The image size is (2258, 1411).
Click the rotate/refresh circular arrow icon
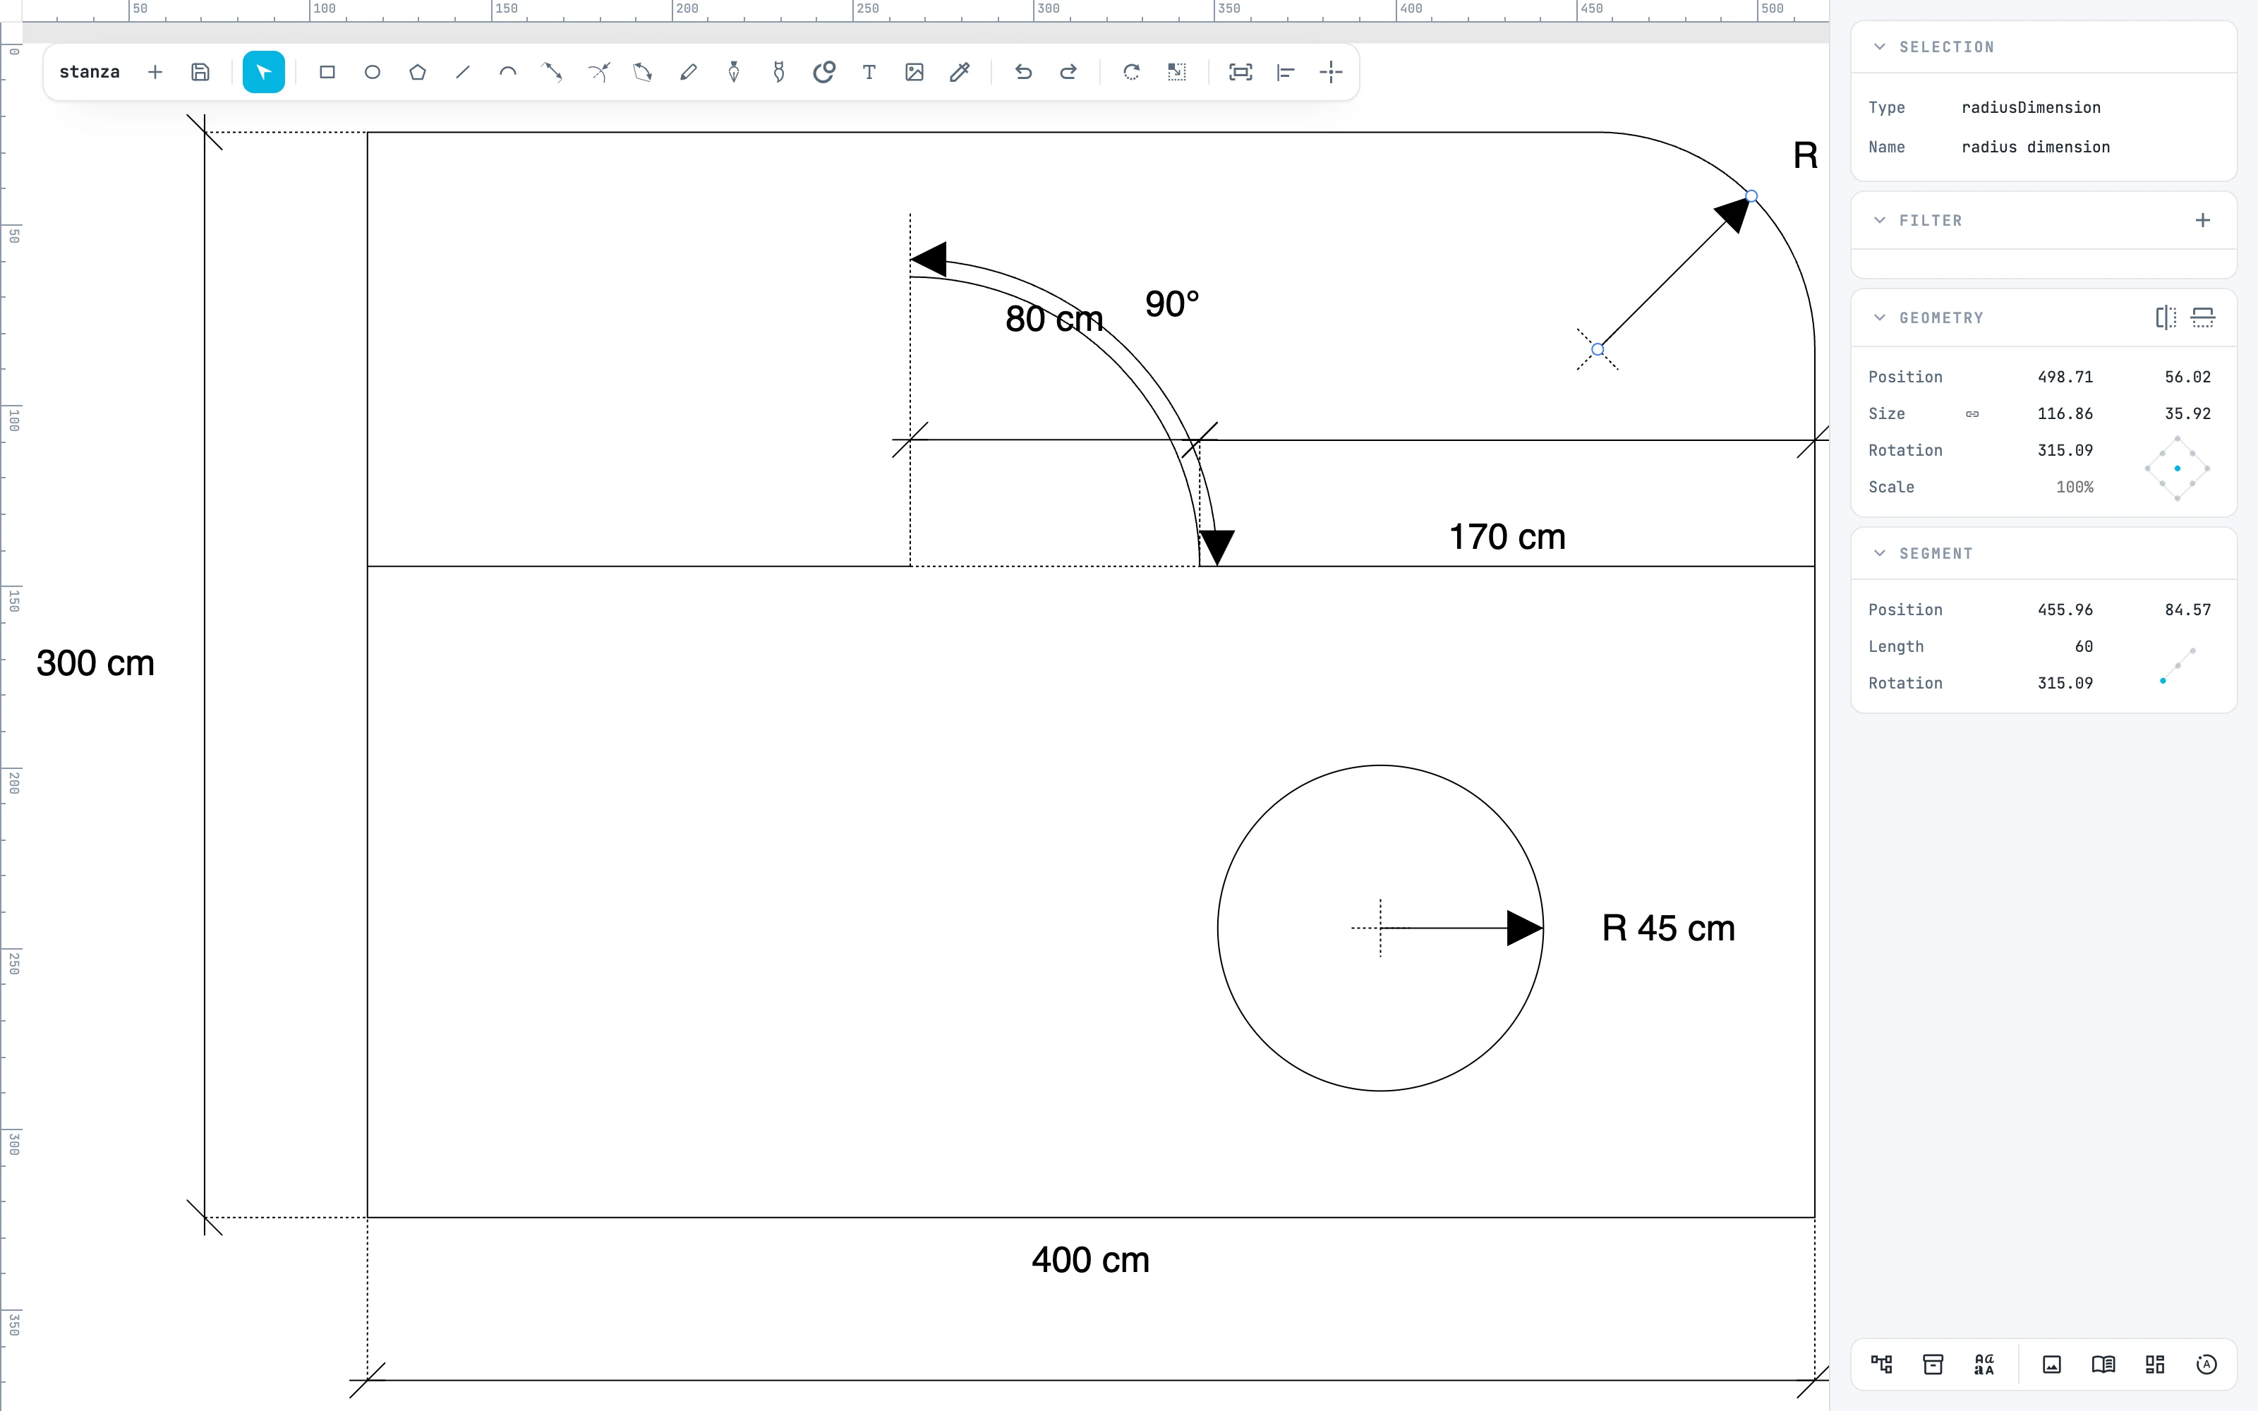(1132, 72)
